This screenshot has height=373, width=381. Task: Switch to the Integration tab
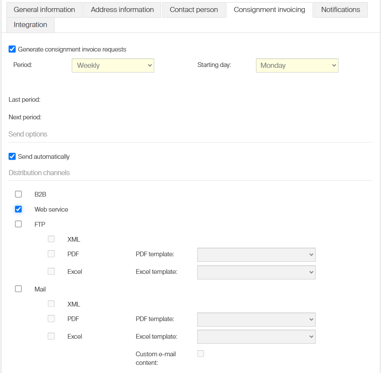click(30, 25)
